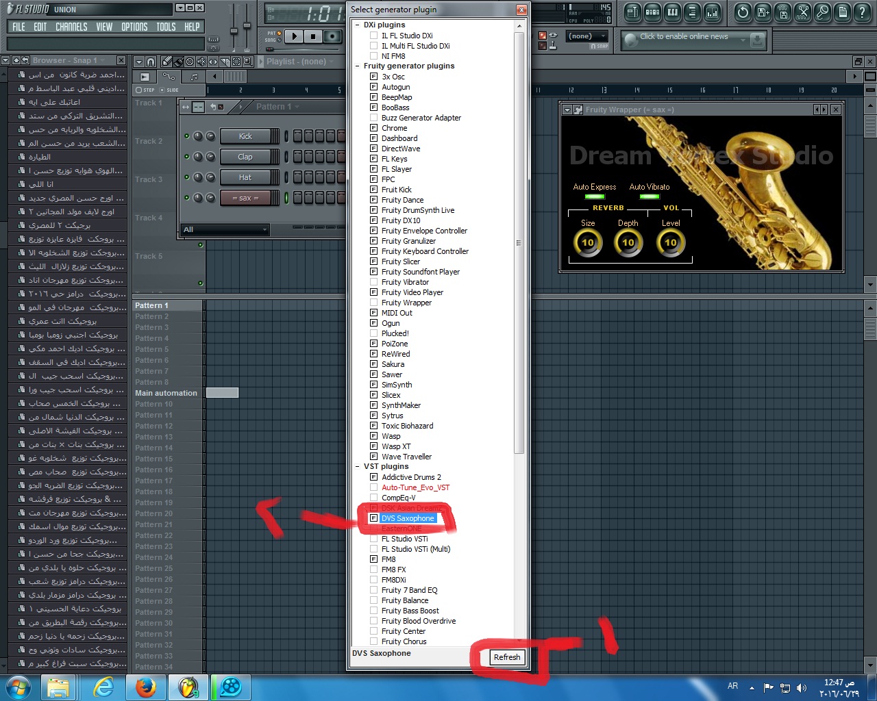877x701 pixels.
Task: Toggle the Addictive Drums 2 checkbox
Action: [373, 477]
